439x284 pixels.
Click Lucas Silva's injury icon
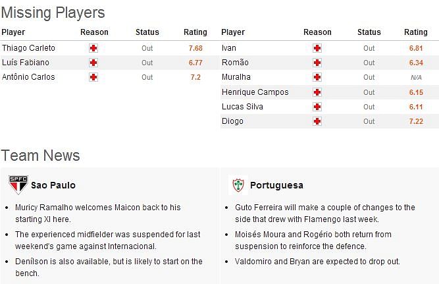coord(317,107)
